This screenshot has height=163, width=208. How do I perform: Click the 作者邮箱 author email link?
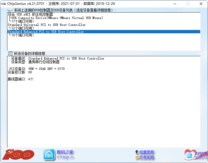147,157
